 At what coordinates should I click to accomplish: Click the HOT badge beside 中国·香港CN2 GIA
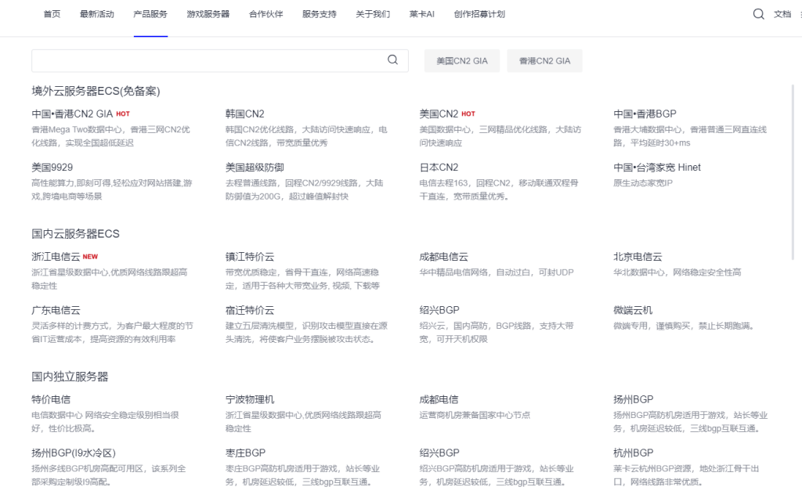coord(123,113)
